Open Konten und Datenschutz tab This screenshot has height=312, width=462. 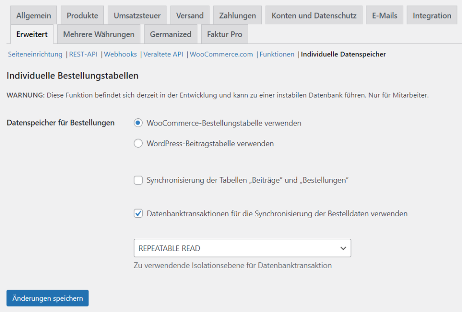[314, 15]
